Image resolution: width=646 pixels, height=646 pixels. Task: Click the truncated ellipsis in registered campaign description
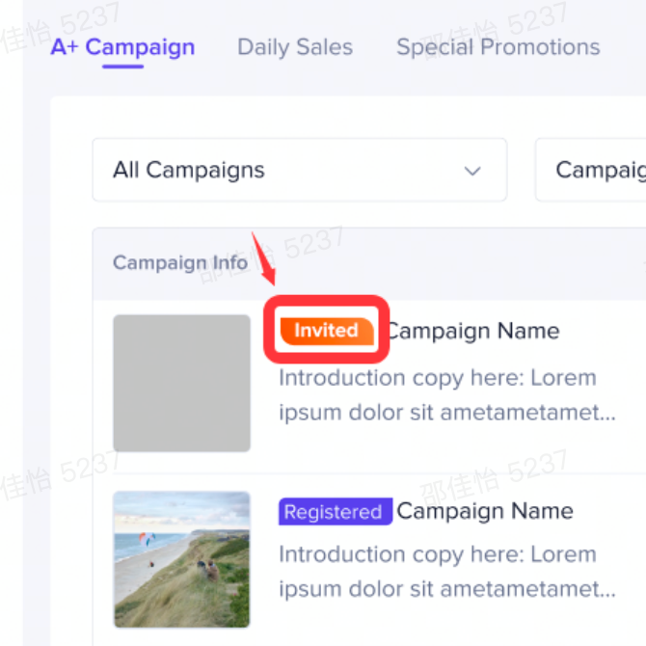pyautogui.click(x=606, y=591)
